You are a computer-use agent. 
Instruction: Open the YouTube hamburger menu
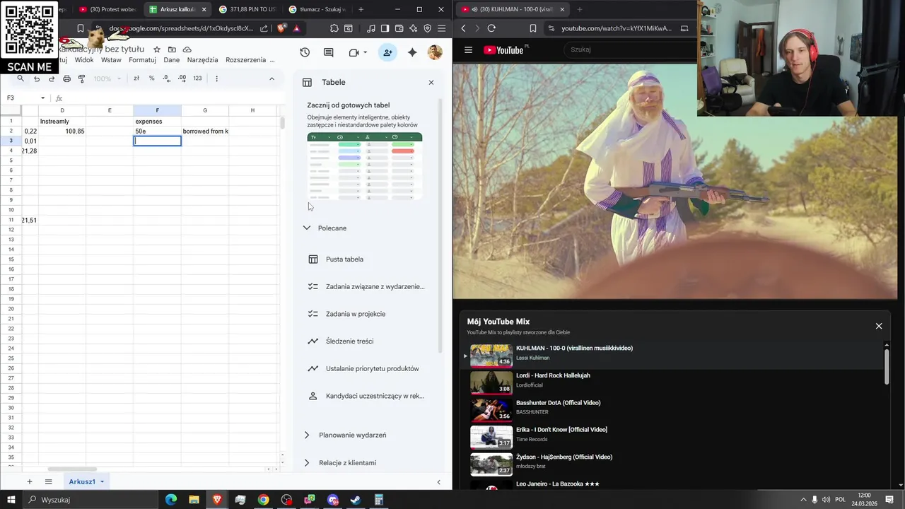(x=468, y=49)
